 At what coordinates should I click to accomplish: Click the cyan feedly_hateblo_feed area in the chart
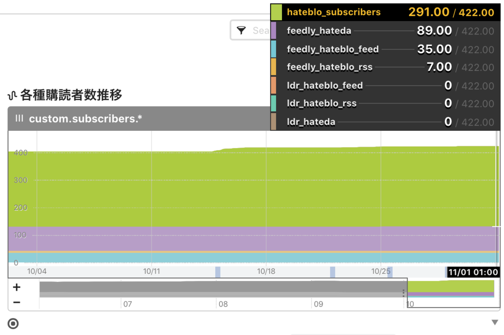pos(254,258)
